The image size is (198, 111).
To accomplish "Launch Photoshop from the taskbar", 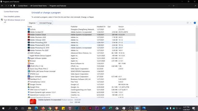I will tap(77, 108).
